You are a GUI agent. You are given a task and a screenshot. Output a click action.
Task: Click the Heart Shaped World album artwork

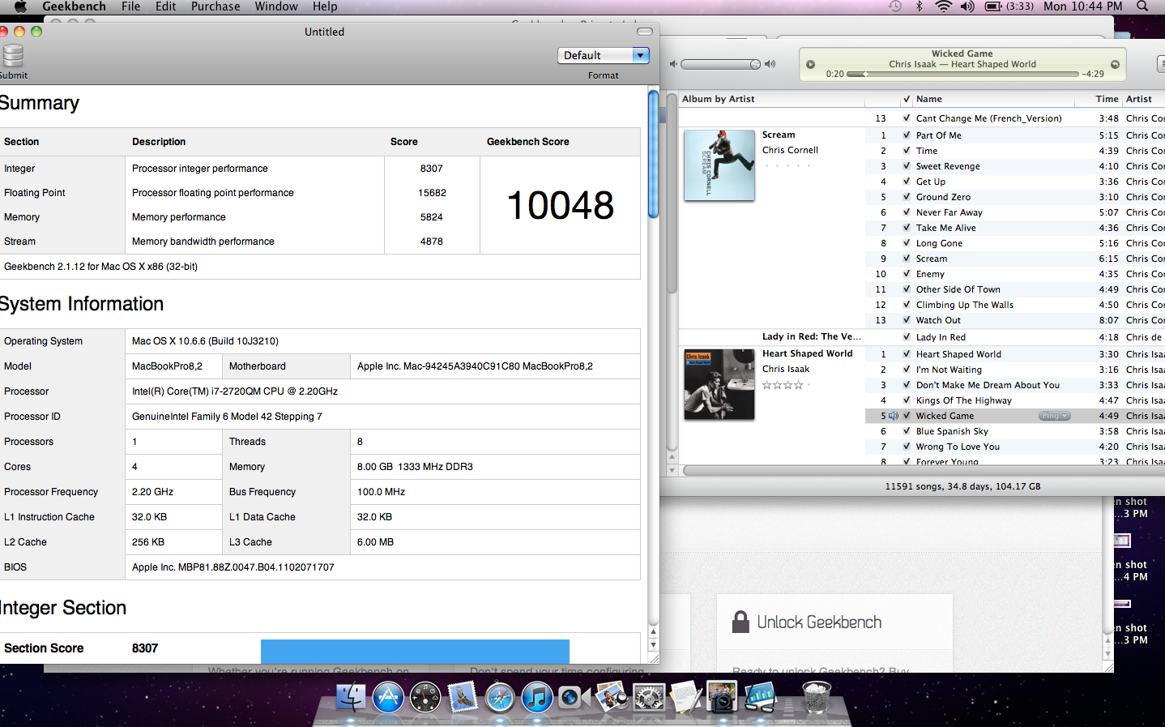click(x=719, y=384)
